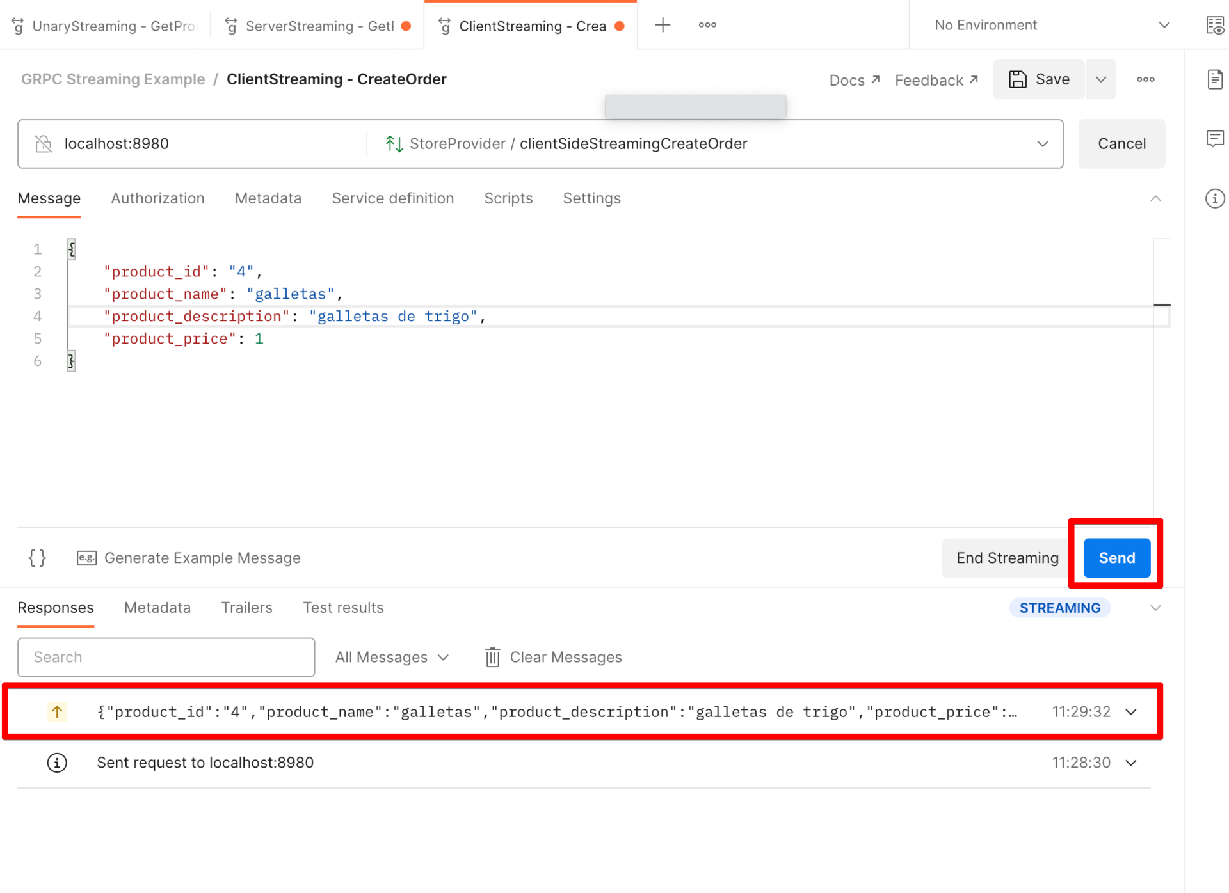Expand the Save button dropdown
The width and height of the screenshot is (1229, 893).
click(1100, 79)
